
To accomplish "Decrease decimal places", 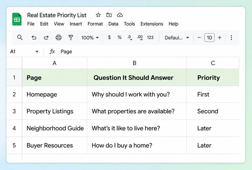I will 130,38.
